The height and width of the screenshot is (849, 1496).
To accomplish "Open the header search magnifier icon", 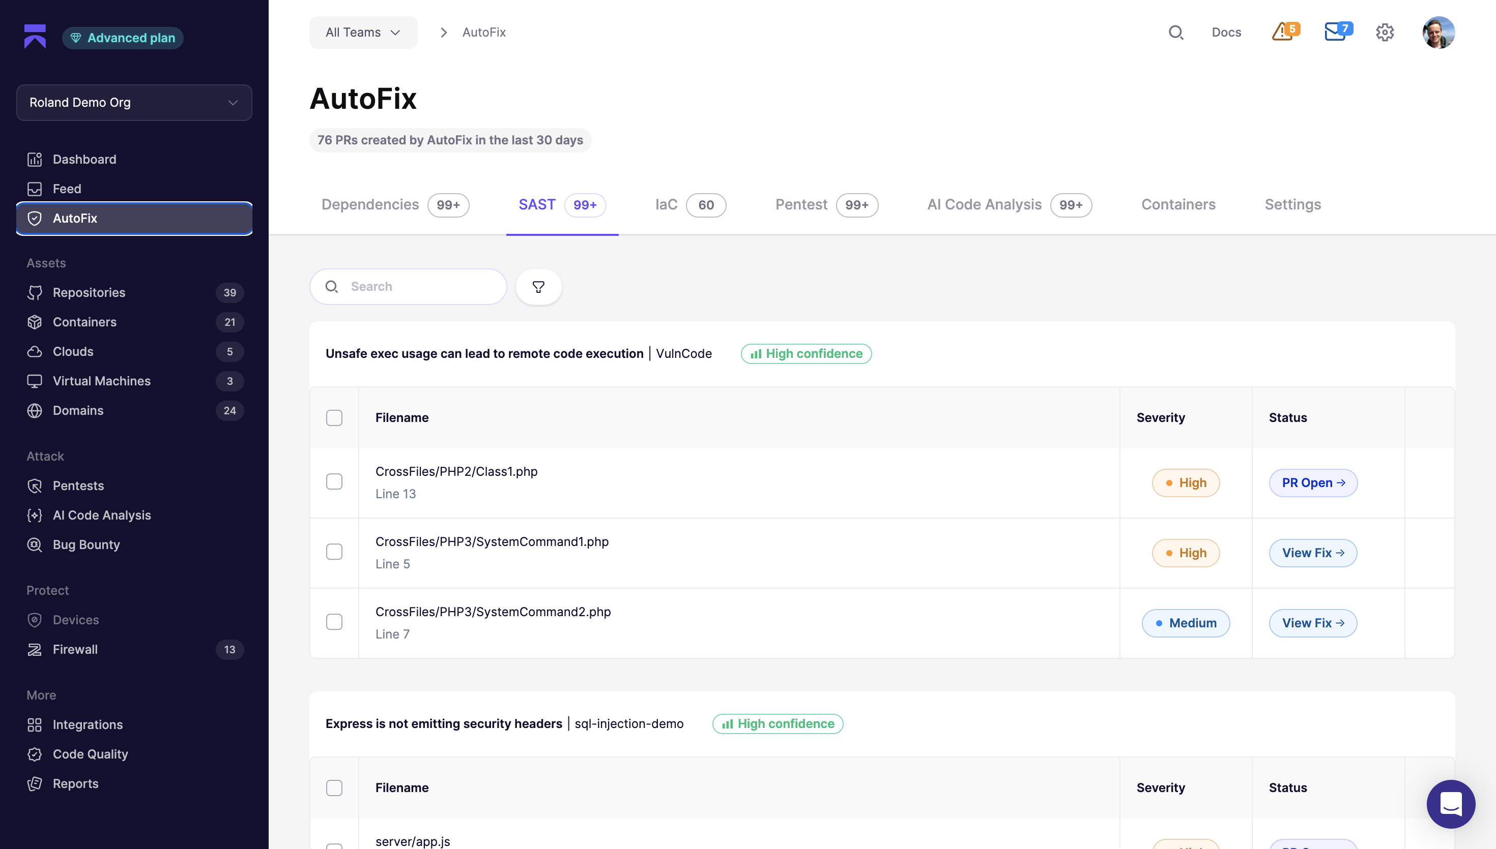I will pyautogui.click(x=1175, y=33).
